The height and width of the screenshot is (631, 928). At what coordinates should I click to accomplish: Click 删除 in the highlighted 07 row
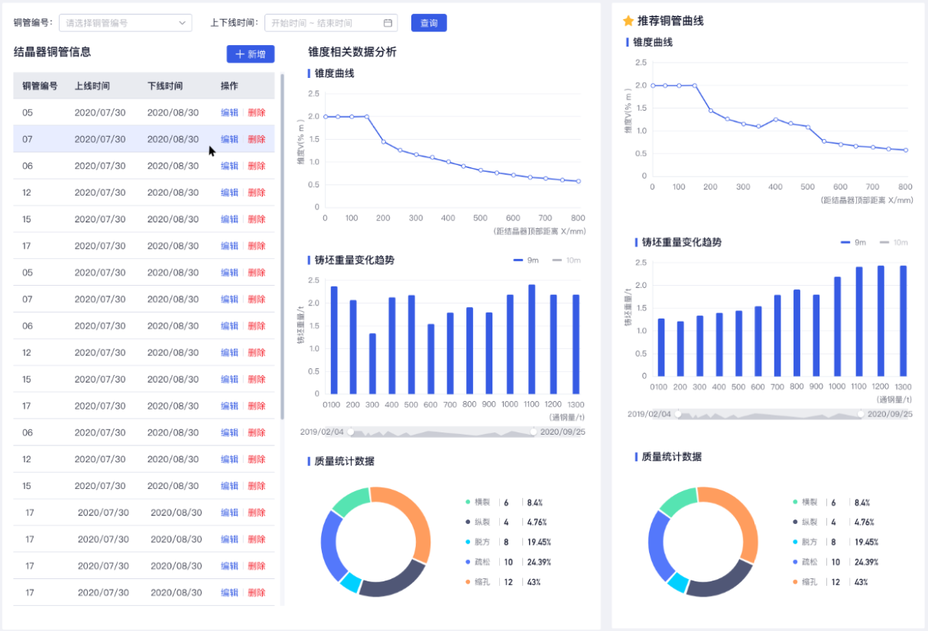(256, 139)
